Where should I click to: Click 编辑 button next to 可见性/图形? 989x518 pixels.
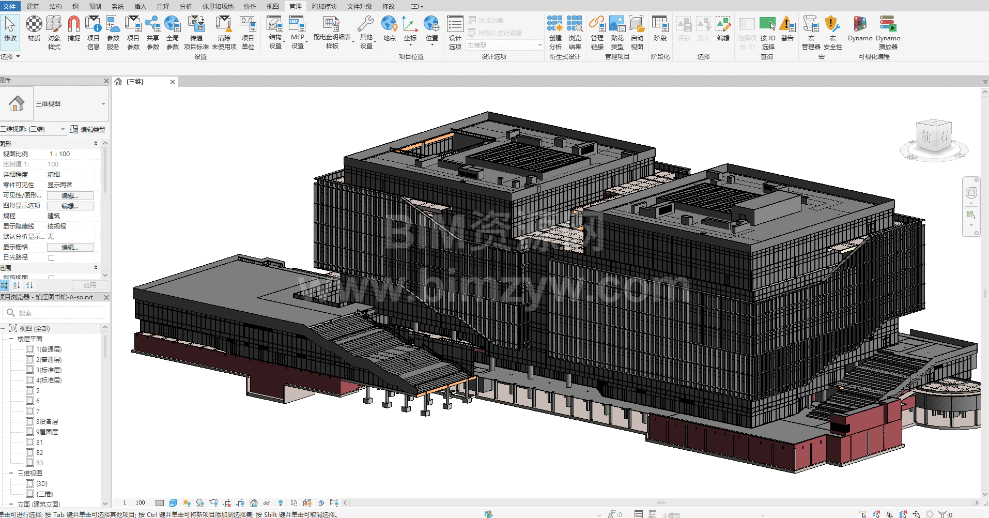point(70,195)
